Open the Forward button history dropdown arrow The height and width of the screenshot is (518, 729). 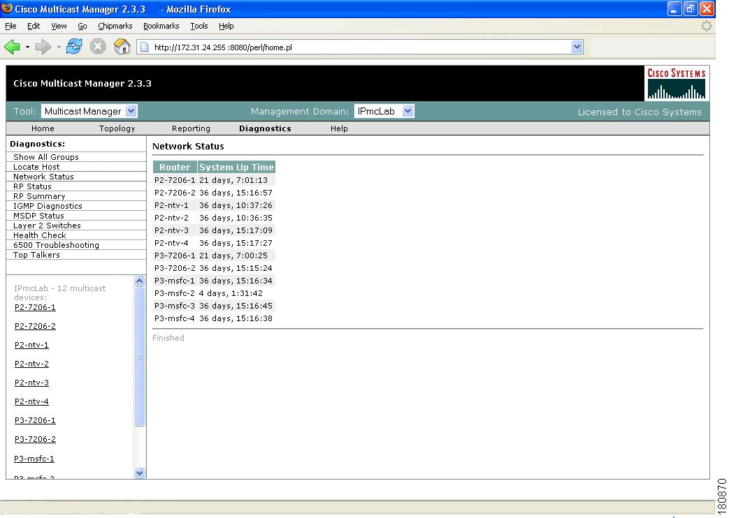[x=59, y=47]
